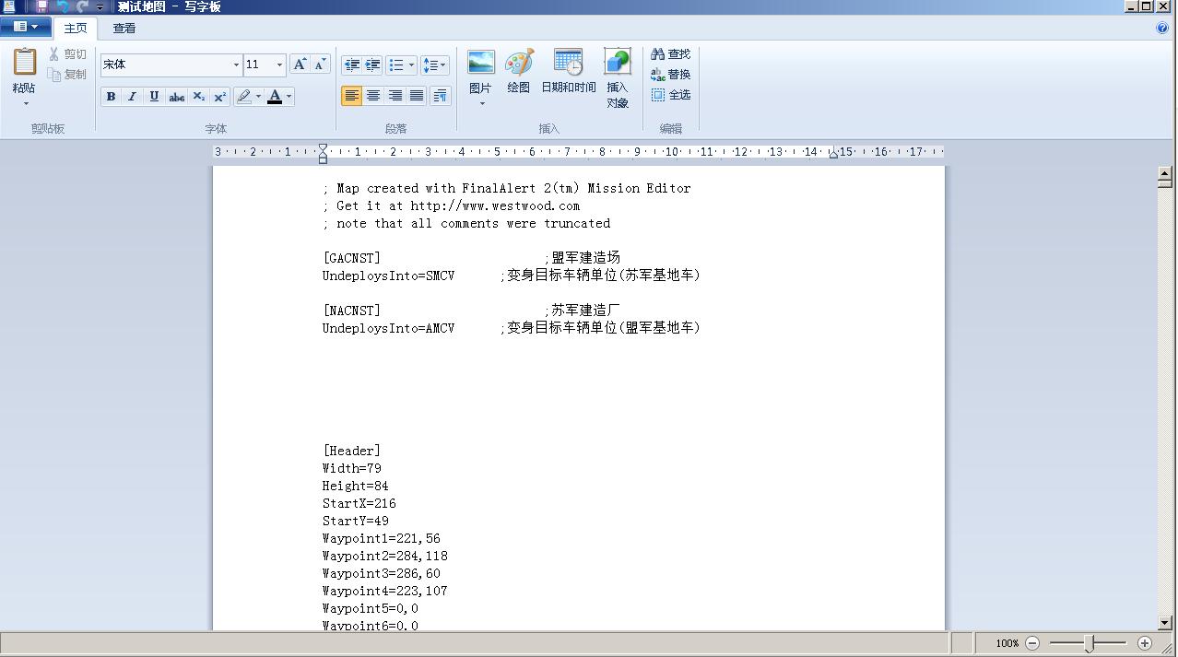Click the line Waypoint1=221,56
The width and height of the screenshot is (1178, 657).
[x=381, y=538]
